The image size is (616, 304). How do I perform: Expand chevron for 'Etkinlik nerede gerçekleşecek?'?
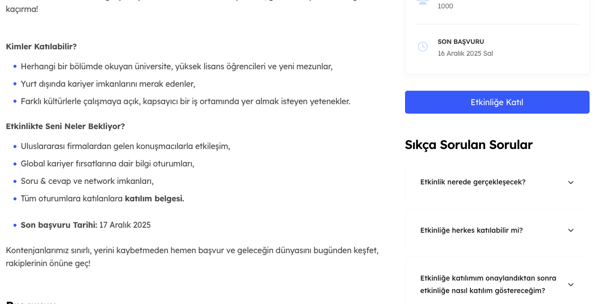tap(571, 182)
